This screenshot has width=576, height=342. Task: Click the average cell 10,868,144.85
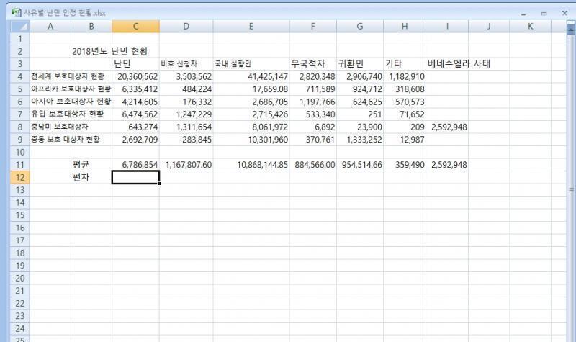[251, 165]
